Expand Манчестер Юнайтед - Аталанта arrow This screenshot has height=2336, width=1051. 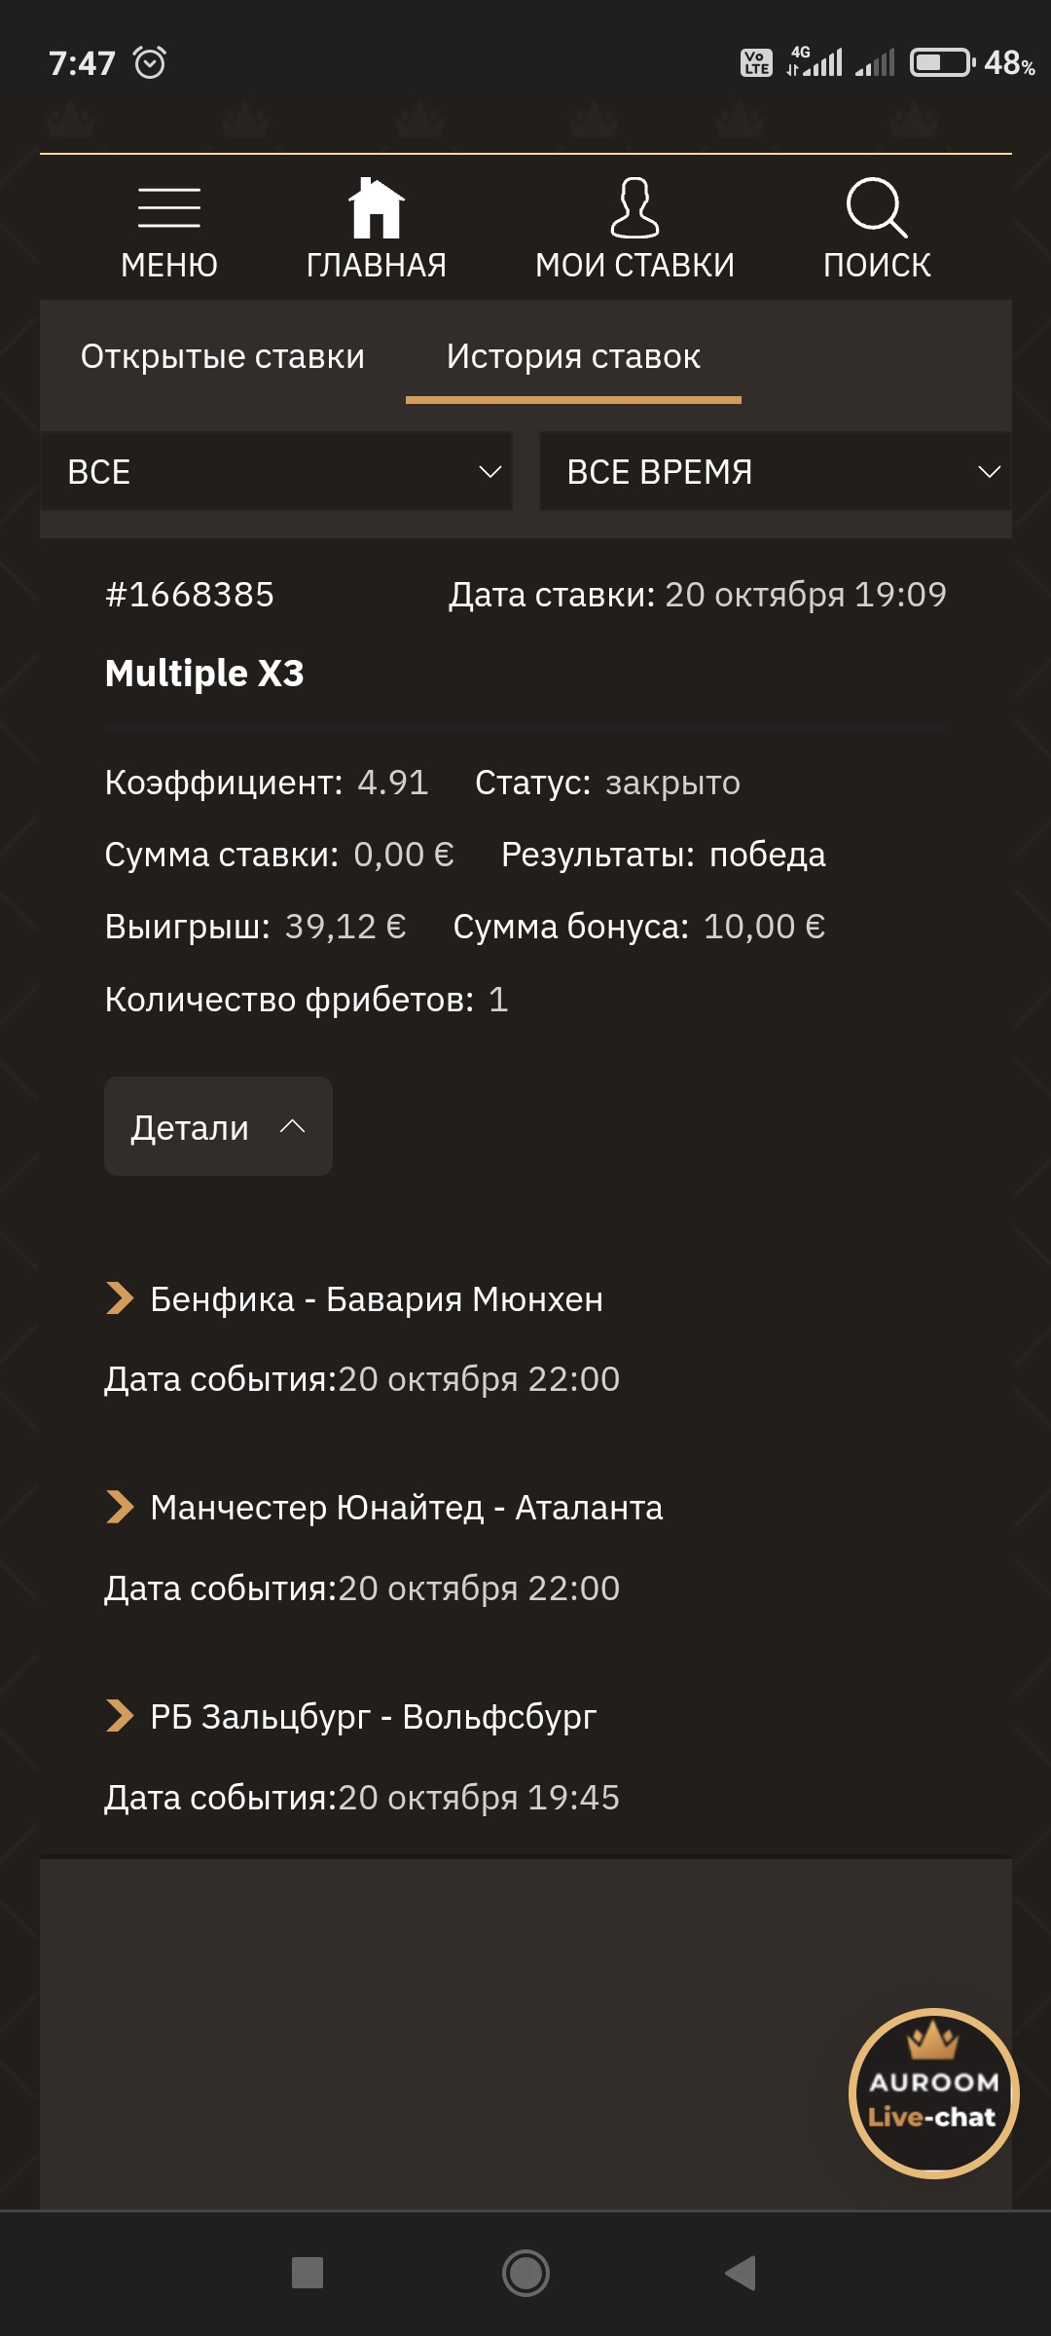coord(120,1507)
